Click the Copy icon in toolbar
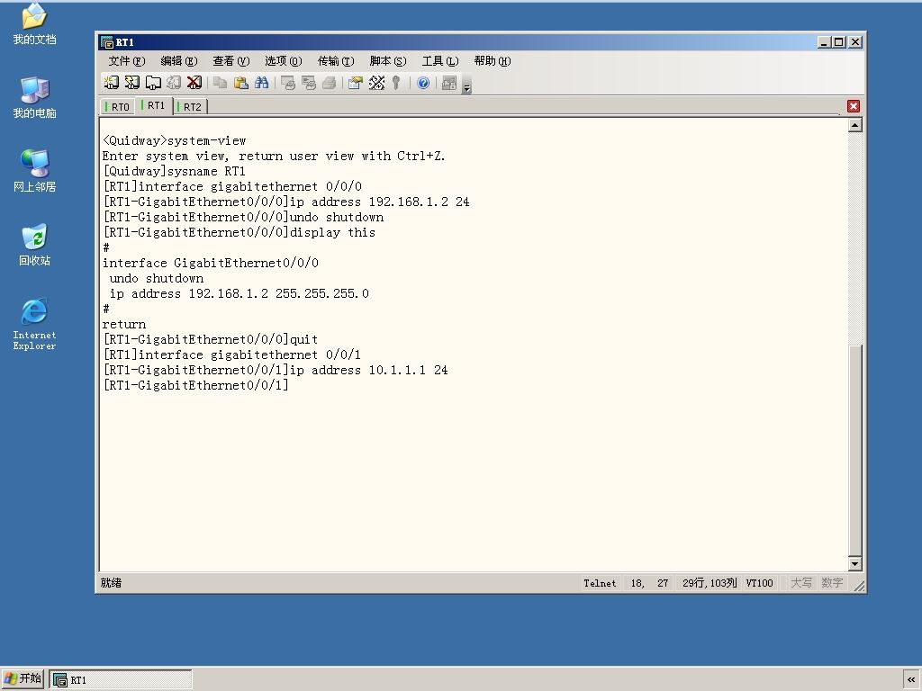 [220, 83]
